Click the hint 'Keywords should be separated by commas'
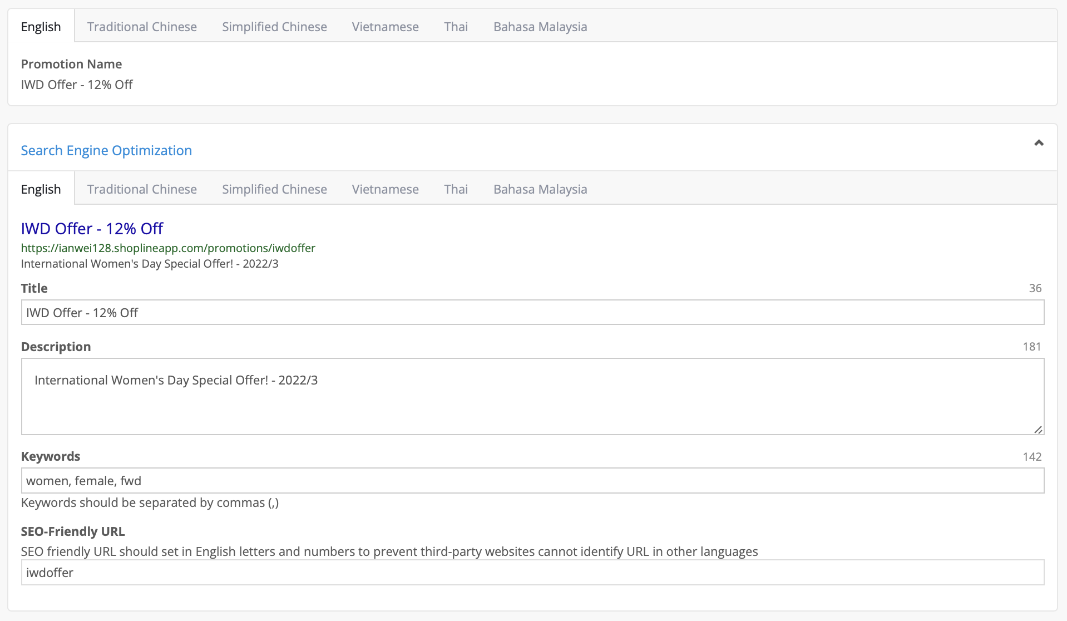 point(150,502)
